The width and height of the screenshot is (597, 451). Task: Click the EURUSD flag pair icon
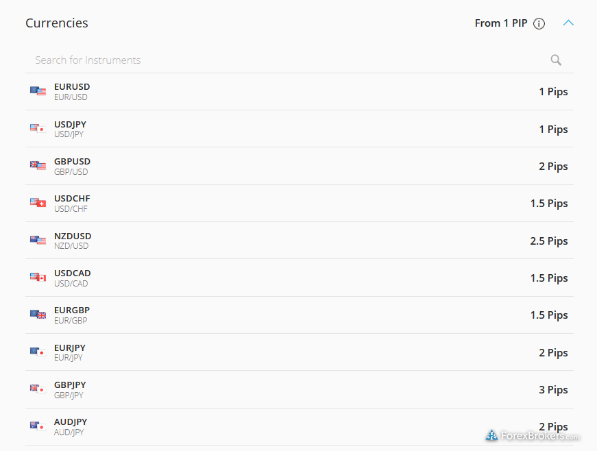pos(38,91)
